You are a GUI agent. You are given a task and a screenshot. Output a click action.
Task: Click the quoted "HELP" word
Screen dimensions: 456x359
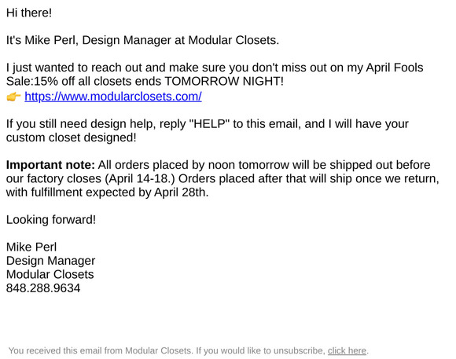pos(209,124)
